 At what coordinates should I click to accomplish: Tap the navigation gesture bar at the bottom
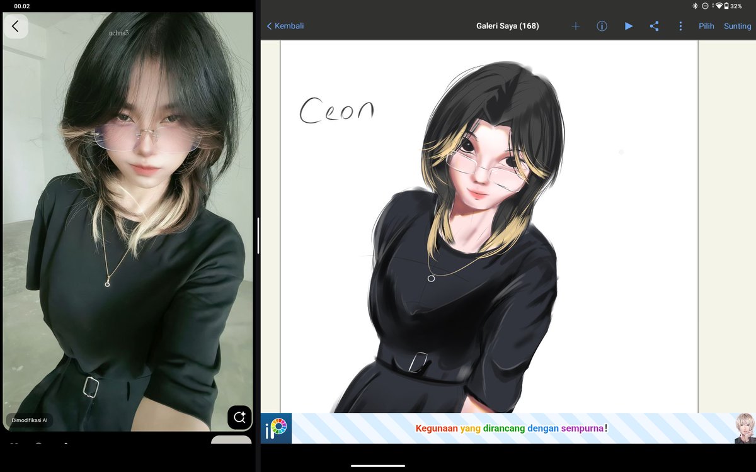(x=378, y=466)
